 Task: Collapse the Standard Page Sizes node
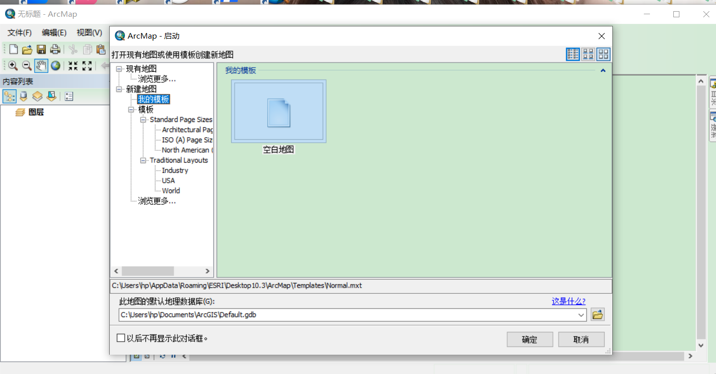143,119
